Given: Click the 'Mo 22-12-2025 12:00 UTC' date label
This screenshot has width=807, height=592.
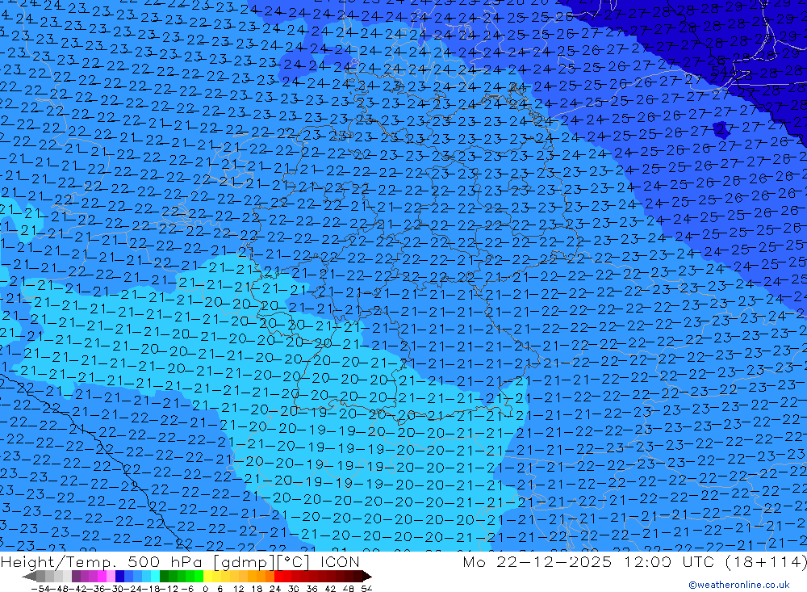Looking at the screenshot, I should click(x=591, y=561).
